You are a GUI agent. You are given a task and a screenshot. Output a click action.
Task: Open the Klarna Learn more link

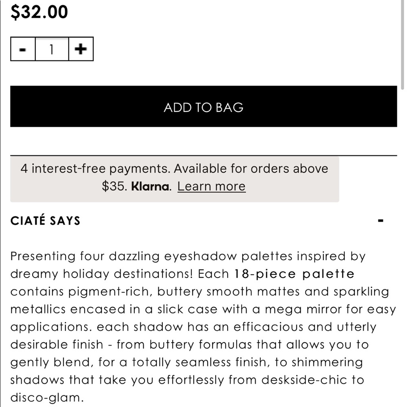[211, 186]
